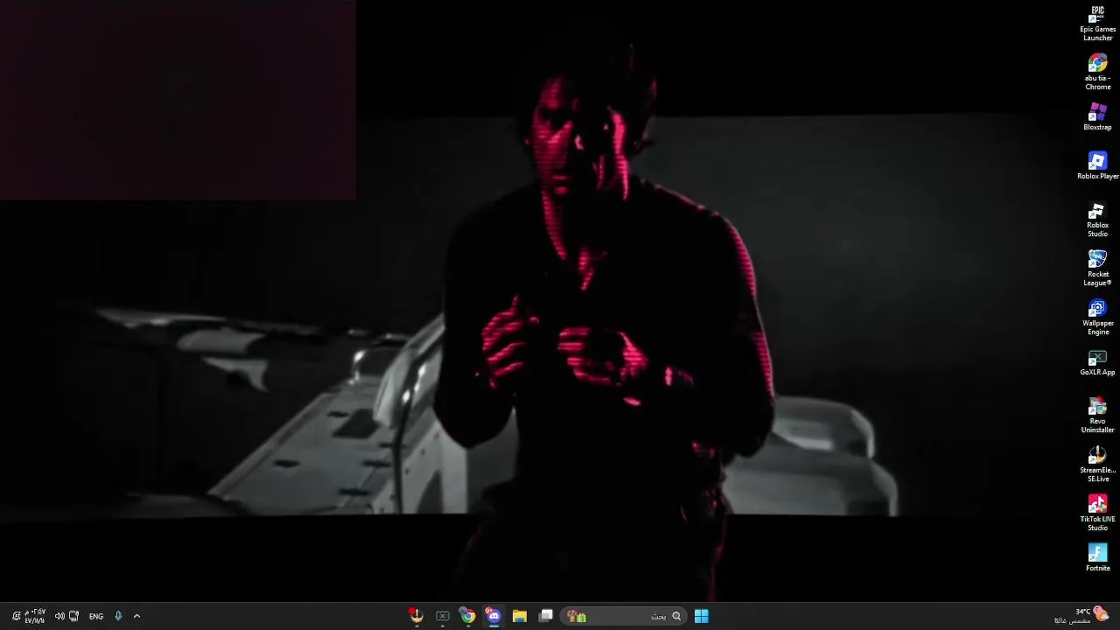The width and height of the screenshot is (1120, 630).
Task: Select the StreamElements SE.Live desktop icon
Action: [1097, 465]
